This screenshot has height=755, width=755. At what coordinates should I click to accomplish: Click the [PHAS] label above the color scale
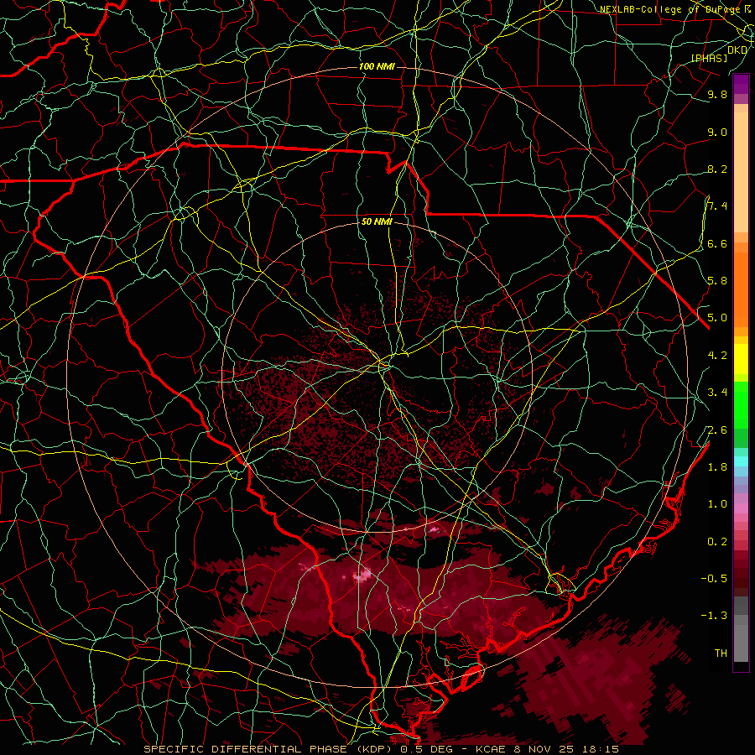click(x=709, y=58)
